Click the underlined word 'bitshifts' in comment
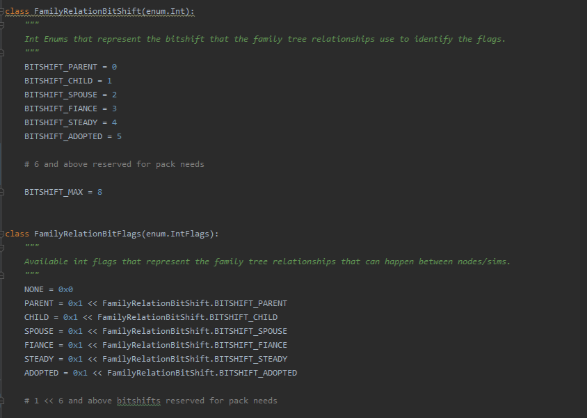This screenshot has height=418, width=587. pyautogui.click(x=138, y=401)
